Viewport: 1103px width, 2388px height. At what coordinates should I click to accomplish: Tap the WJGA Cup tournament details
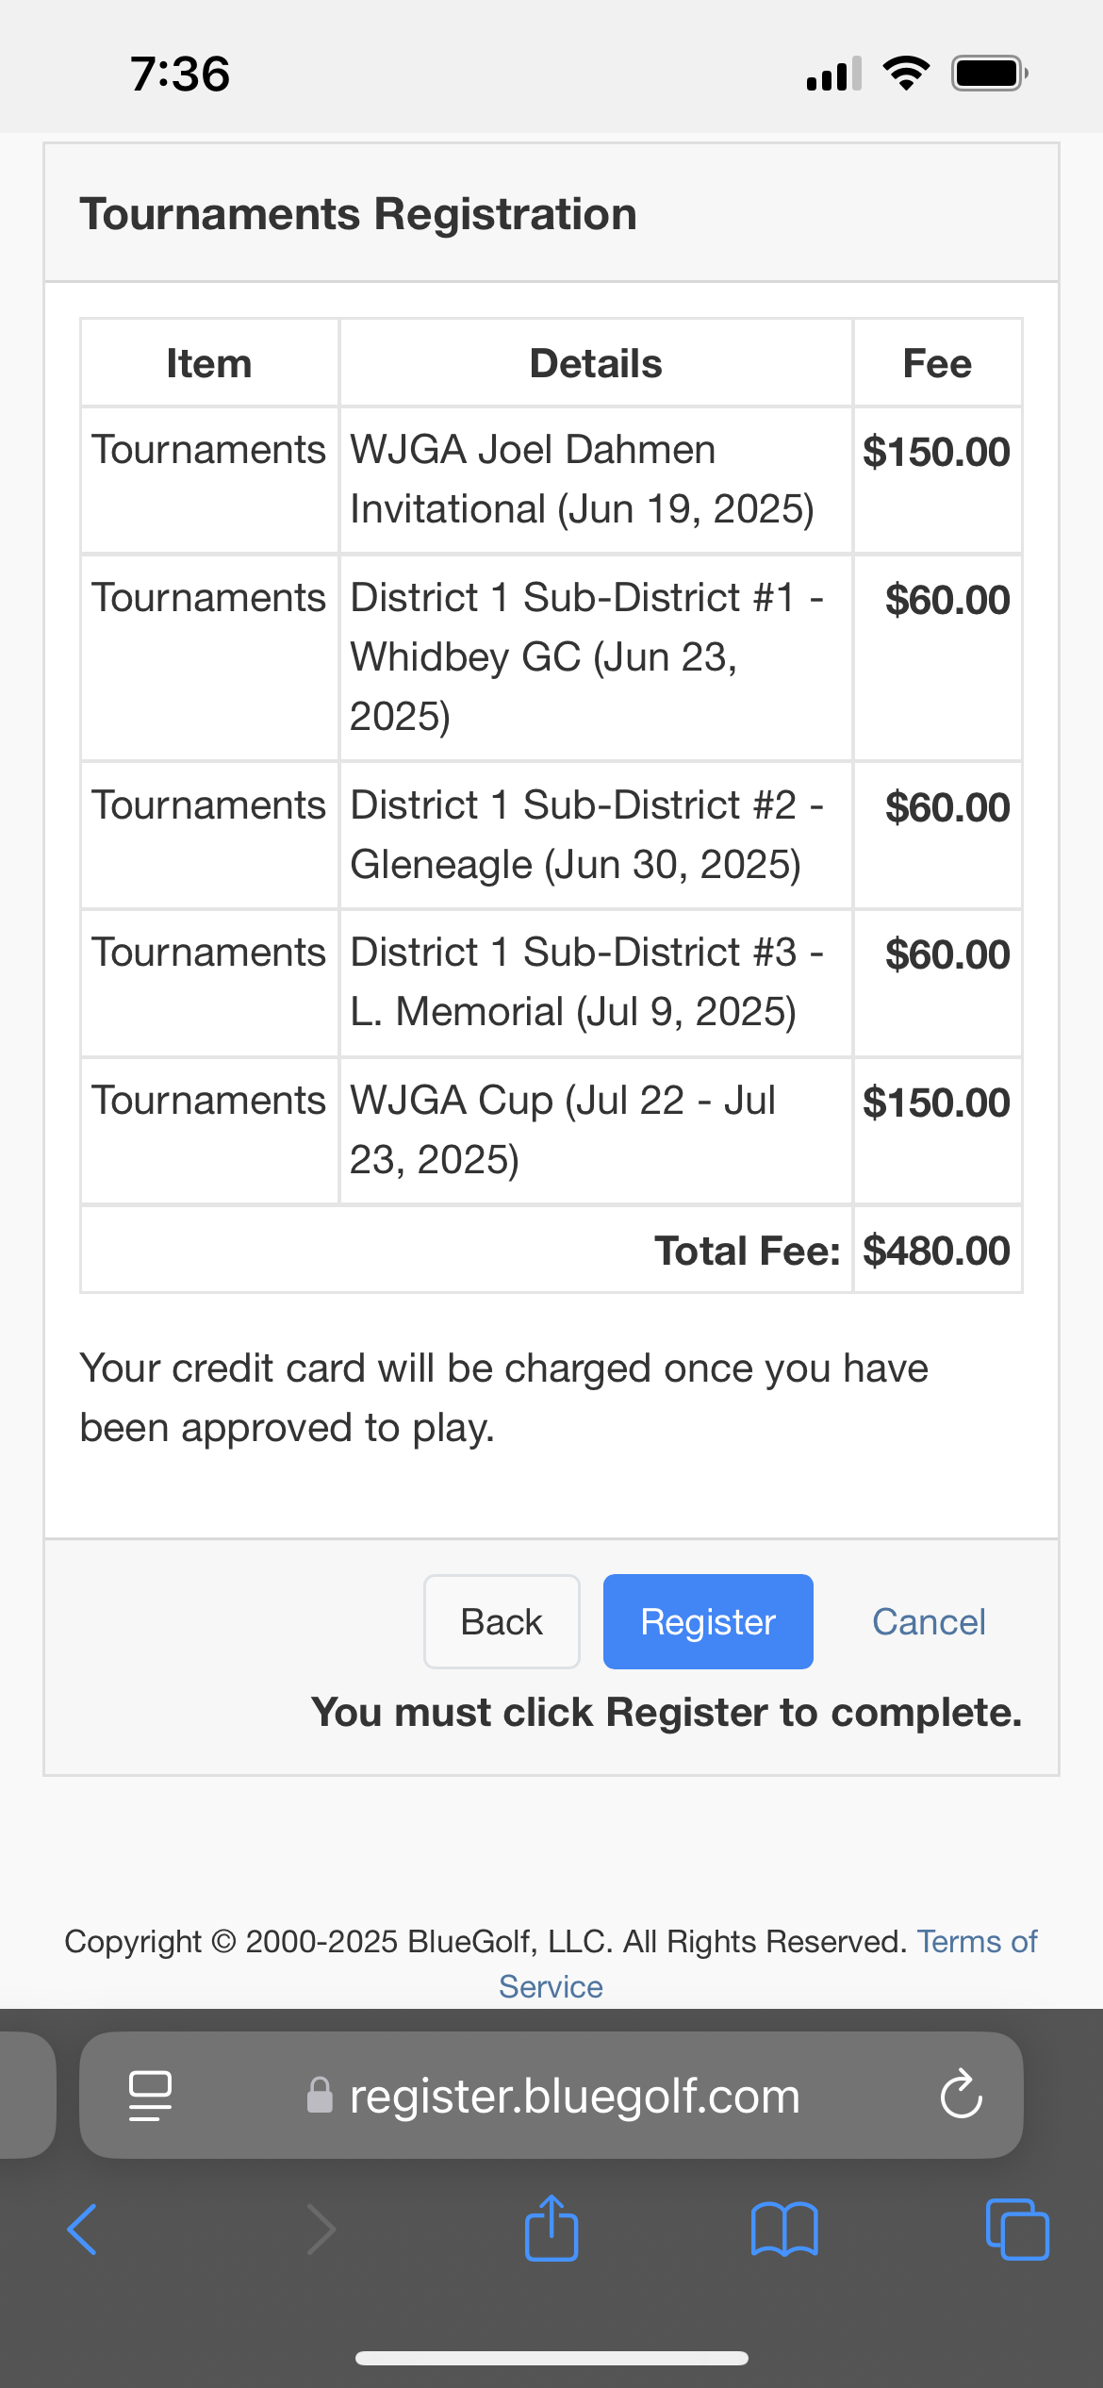pyautogui.click(x=563, y=1130)
